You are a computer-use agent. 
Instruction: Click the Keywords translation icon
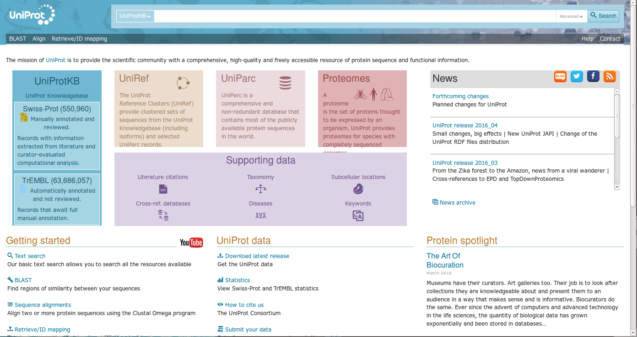pos(358,216)
